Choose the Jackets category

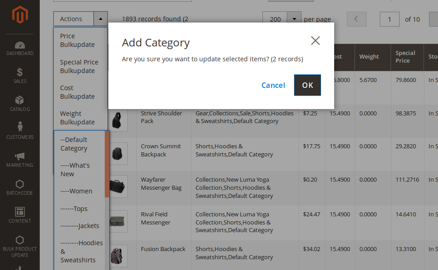coord(79,226)
